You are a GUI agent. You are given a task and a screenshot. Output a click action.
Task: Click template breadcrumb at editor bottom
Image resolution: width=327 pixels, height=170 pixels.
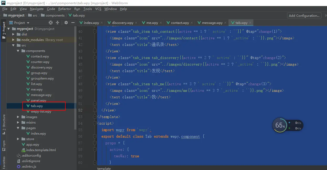point(104,168)
